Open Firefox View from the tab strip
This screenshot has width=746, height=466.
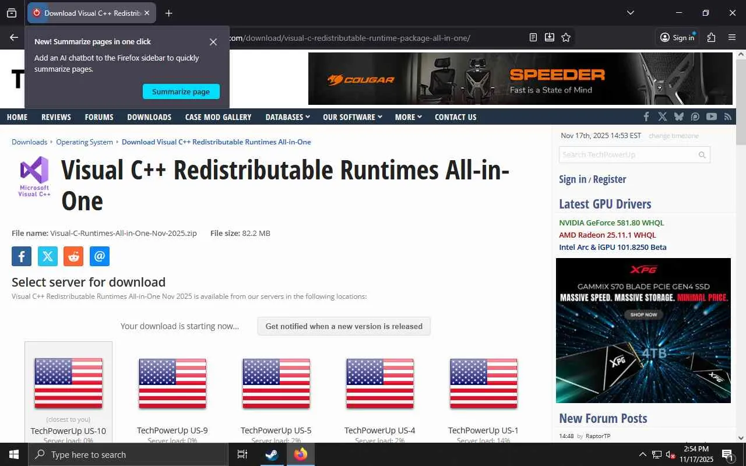click(x=12, y=13)
